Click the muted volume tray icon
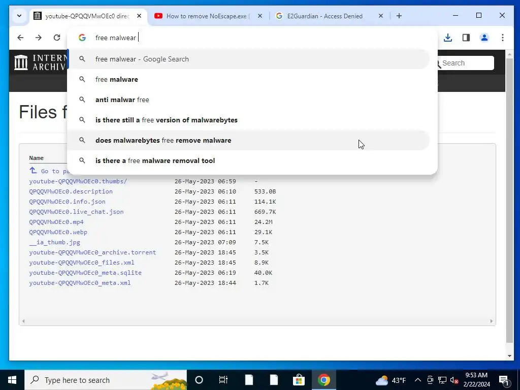 tap(454, 380)
